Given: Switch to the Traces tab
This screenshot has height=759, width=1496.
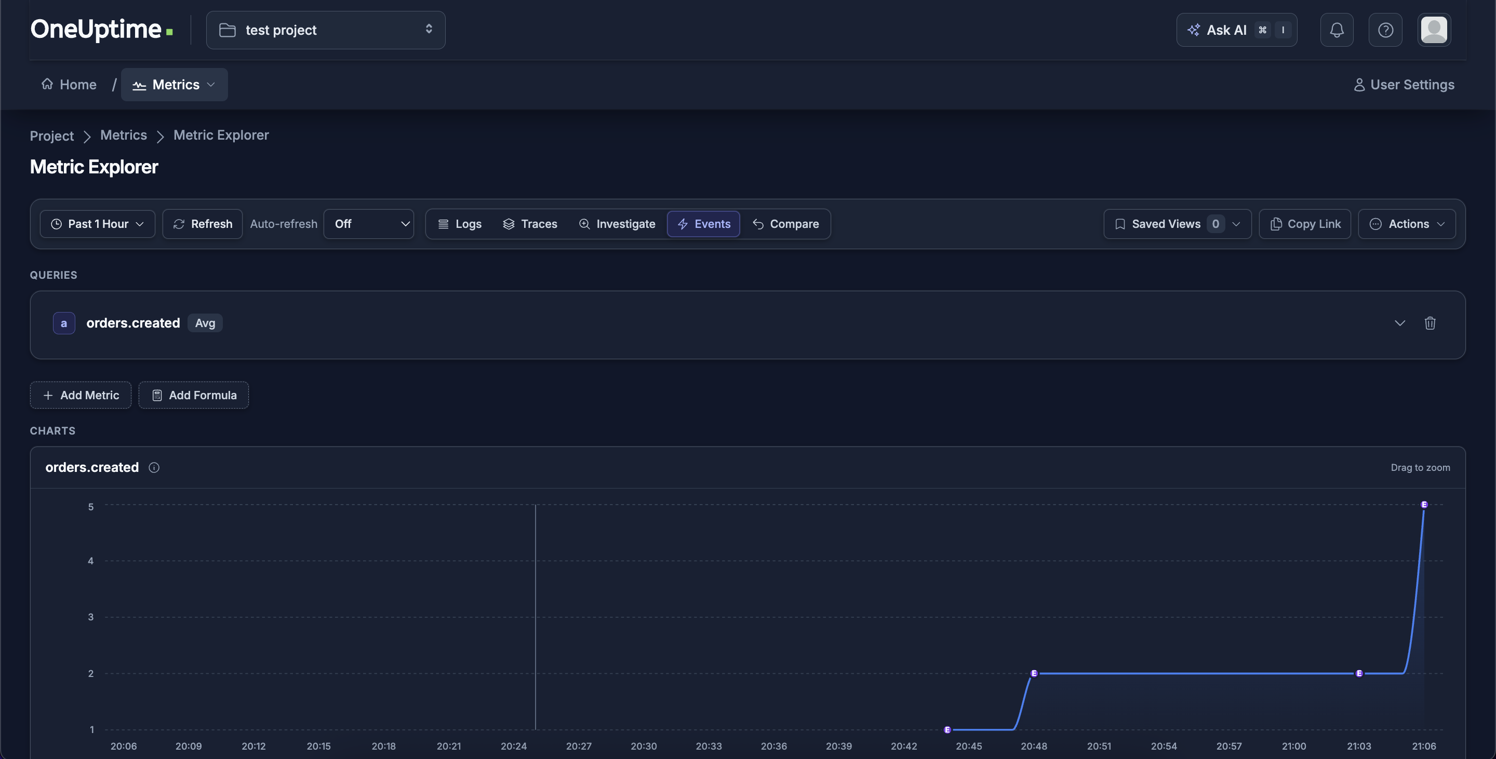Looking at the screenshot, I should click(x=530, y=224).
